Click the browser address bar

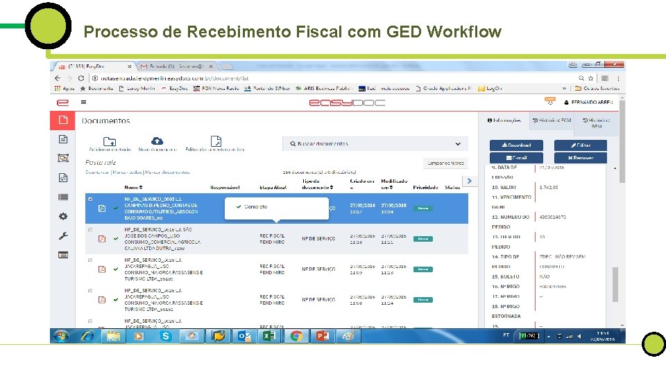332,78
